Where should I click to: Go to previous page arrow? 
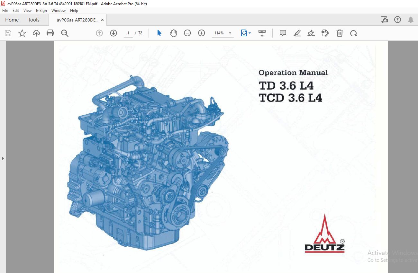(99, 33)
